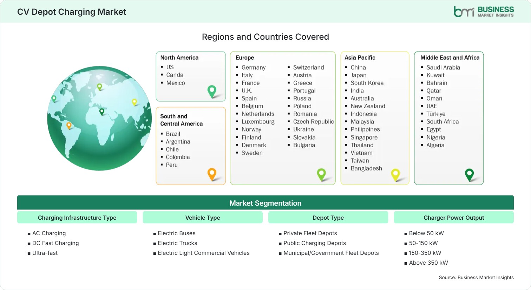The width and height of the screenshot is (531, 290).
Task: Click the Electric Light Commercial Vehicles item
Action: coord(204,253)
